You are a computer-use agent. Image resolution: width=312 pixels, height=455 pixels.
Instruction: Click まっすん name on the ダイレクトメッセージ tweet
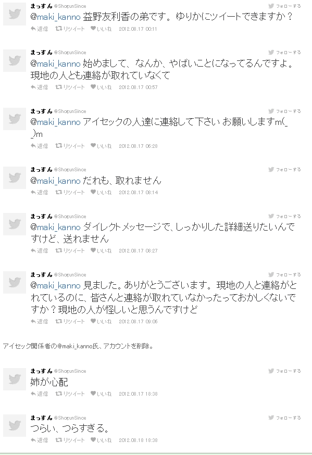(41, 216)
